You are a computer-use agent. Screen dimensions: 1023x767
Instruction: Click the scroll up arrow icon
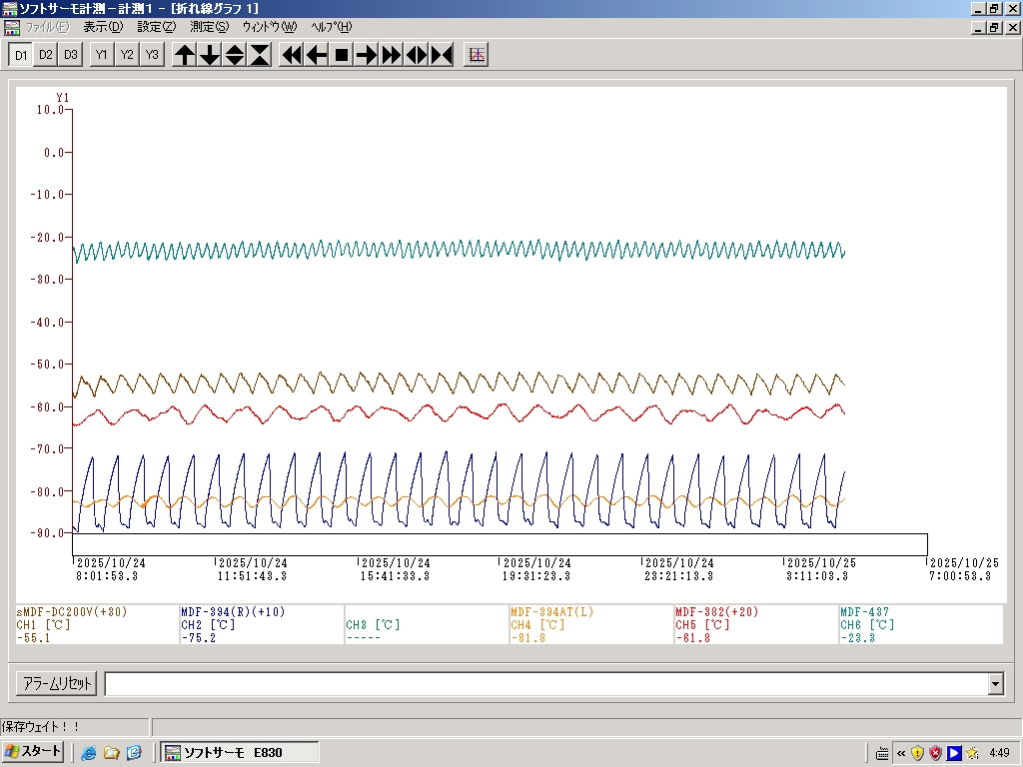click(185, 55)
